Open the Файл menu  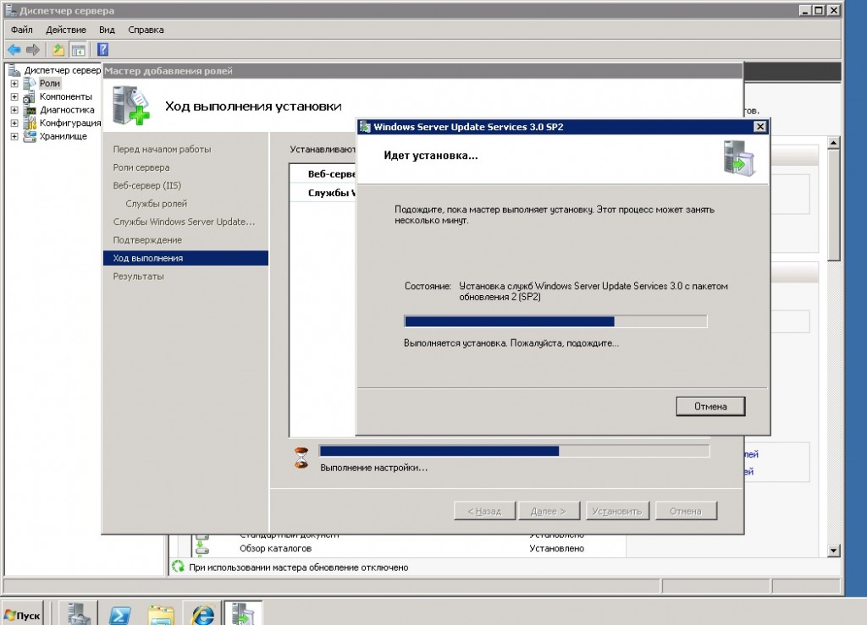tap(21, 30)
